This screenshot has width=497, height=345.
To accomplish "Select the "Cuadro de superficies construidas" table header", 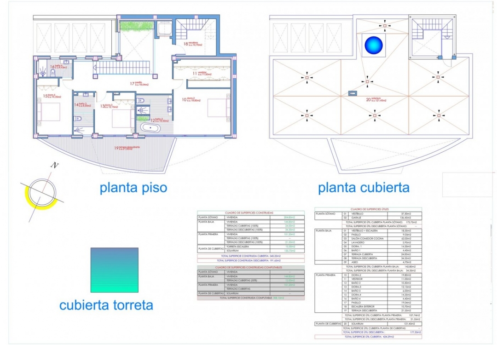I will [x=251, y=213].
